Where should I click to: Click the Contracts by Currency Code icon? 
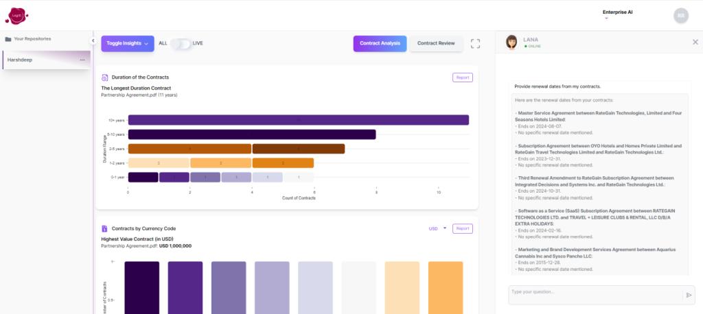(x=105, y=228)
